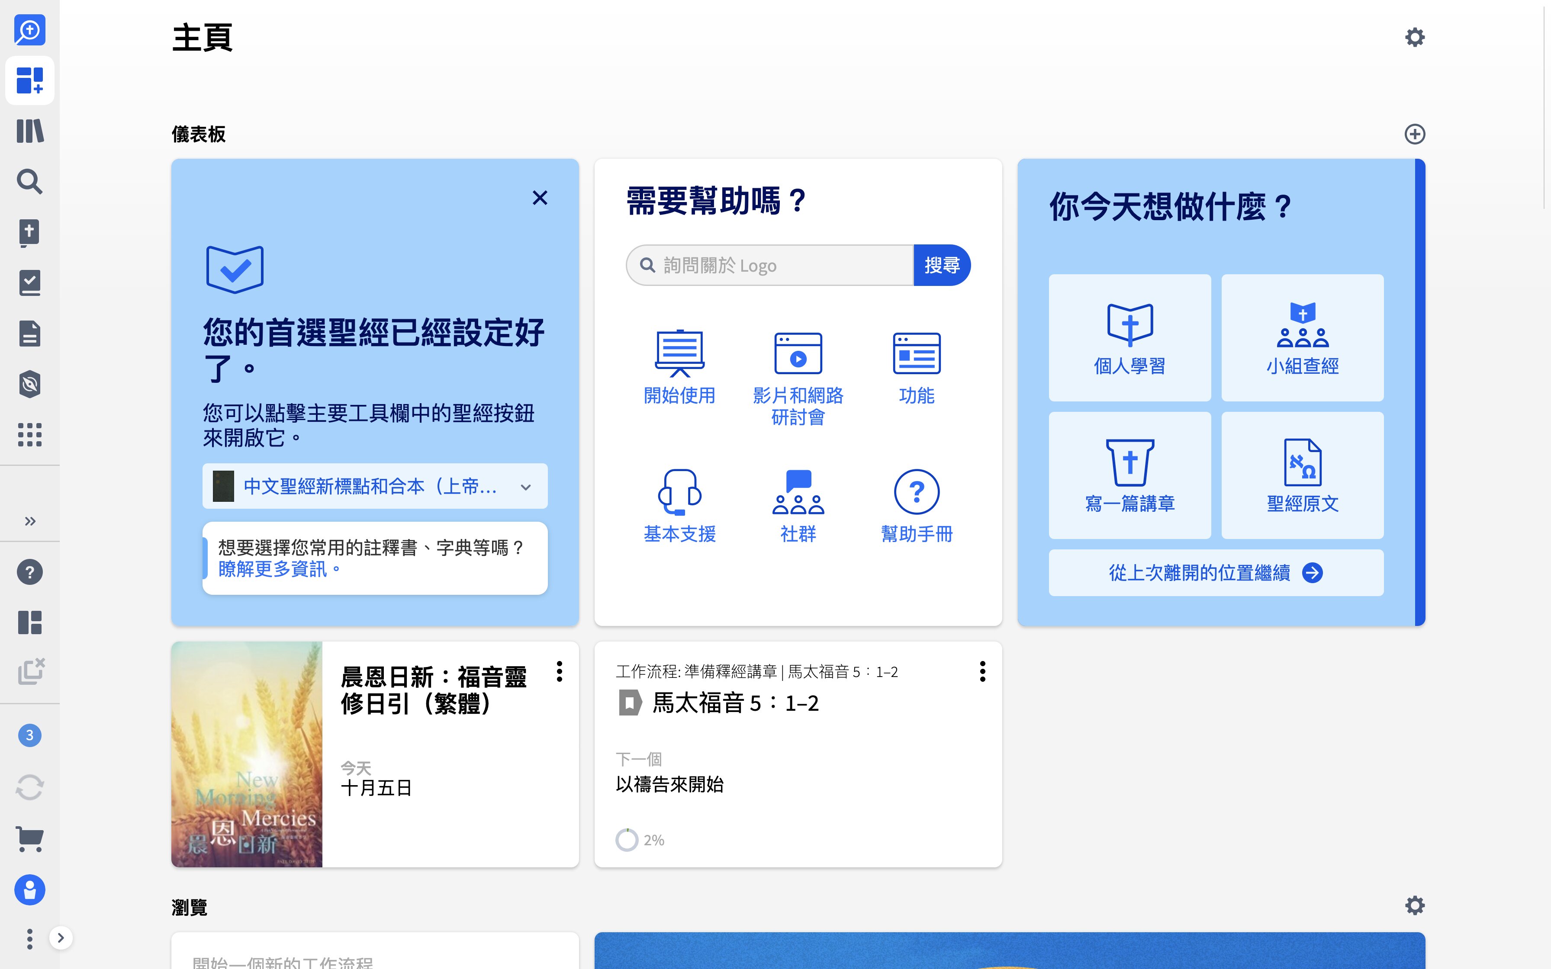
Task: Click the 2% workflow progress indicator
Action: pyautogui.click(x=640, y=840)
